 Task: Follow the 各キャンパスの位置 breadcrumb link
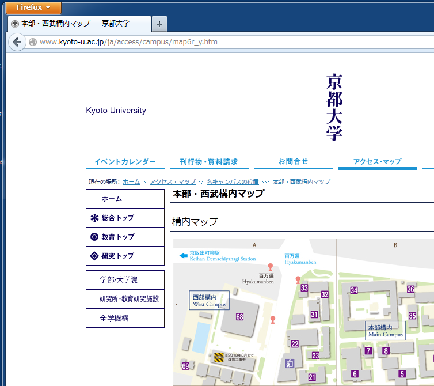tap(233, 182)
